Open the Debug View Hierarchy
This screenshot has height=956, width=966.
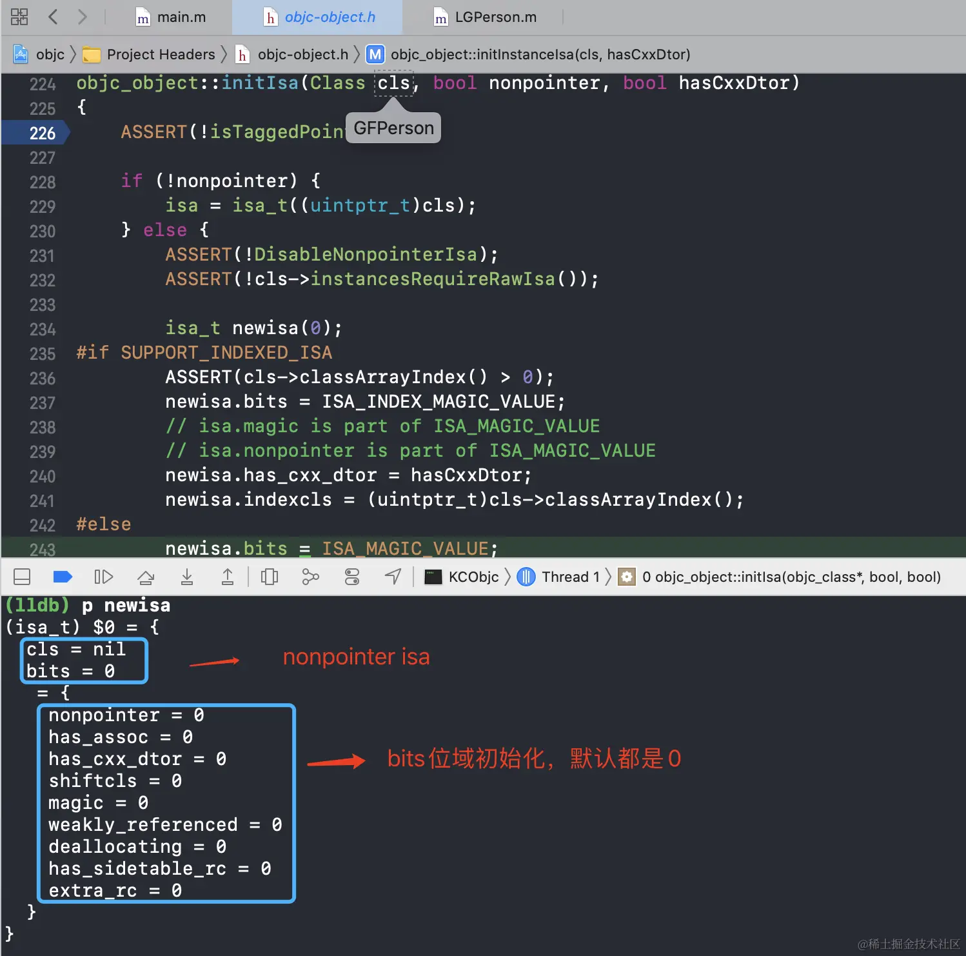point(270,577)
